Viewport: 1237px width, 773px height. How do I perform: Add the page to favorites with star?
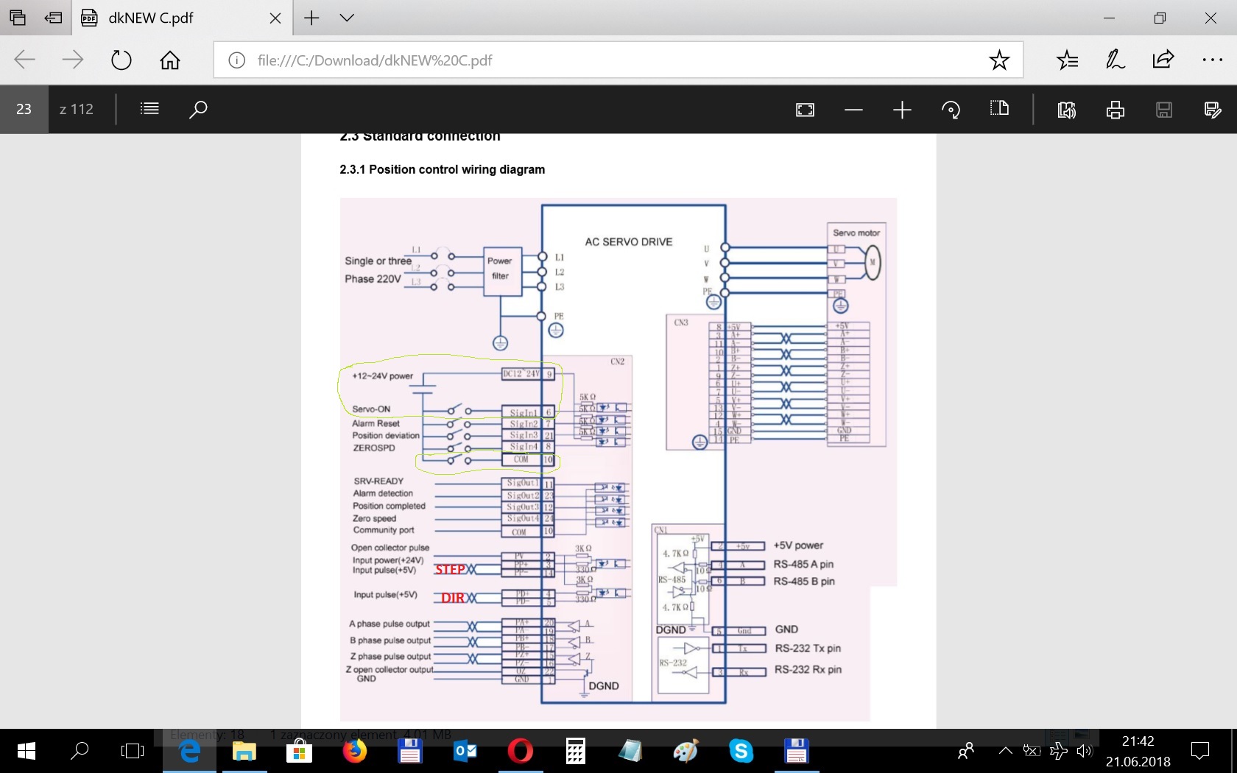coord(999,60)
